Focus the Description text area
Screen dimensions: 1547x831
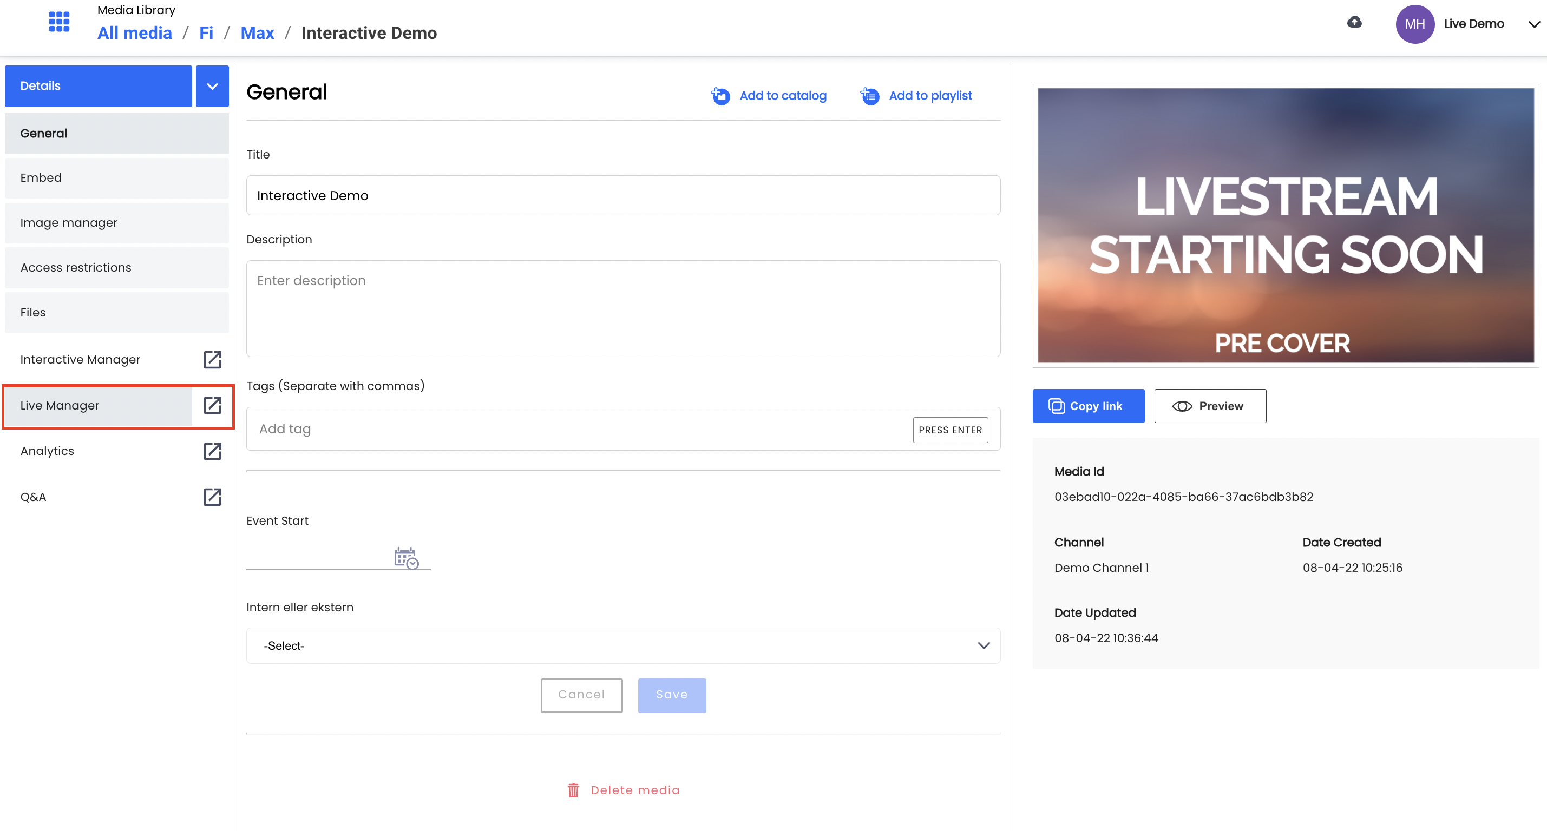[x=623, y=308]
